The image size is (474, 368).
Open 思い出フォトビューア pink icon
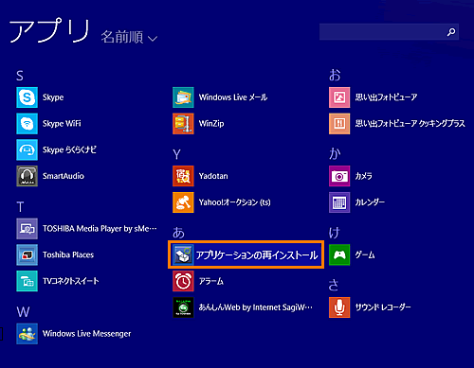[339, 97]
